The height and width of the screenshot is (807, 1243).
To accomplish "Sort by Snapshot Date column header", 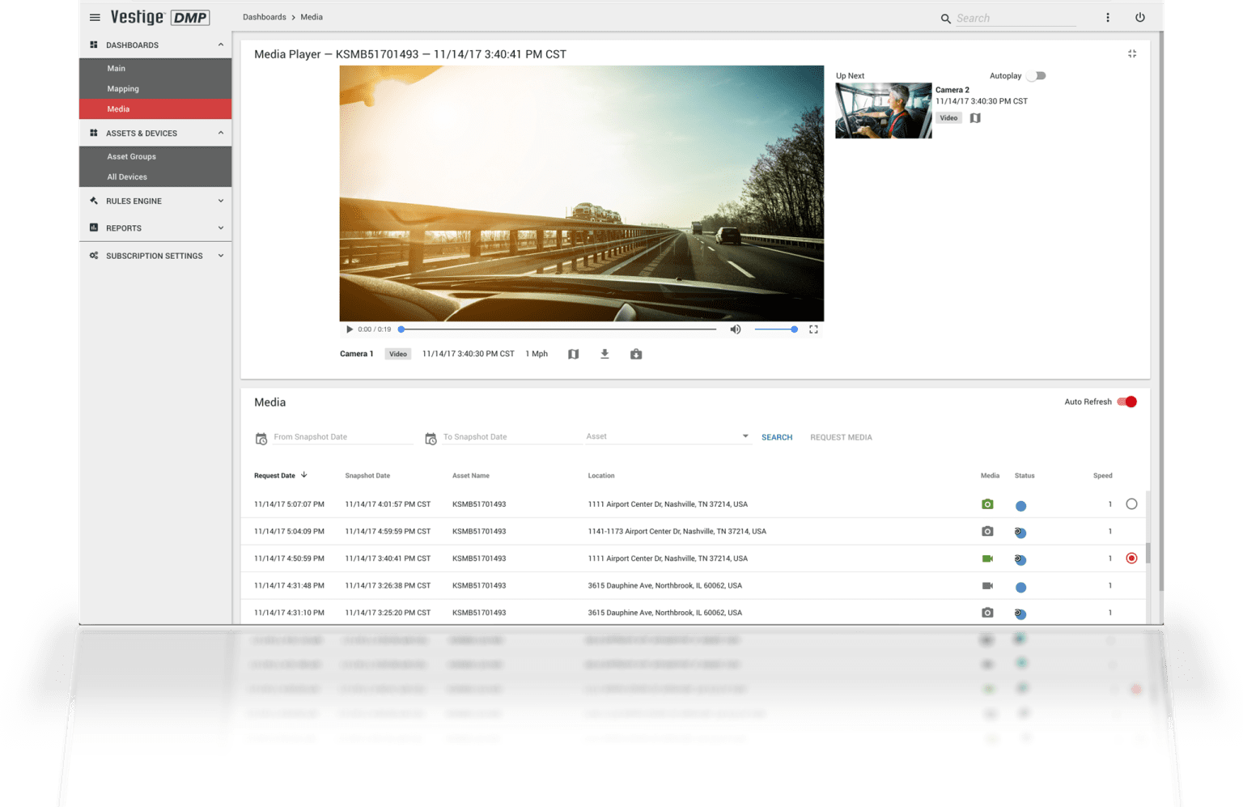I will (x=367, y=476).
